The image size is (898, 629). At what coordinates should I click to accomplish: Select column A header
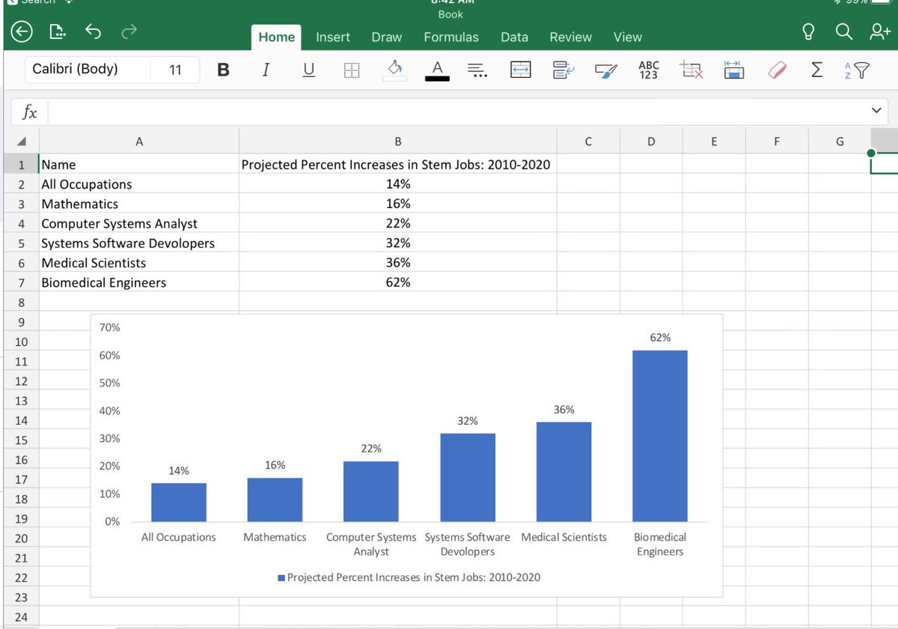[139, 141]
